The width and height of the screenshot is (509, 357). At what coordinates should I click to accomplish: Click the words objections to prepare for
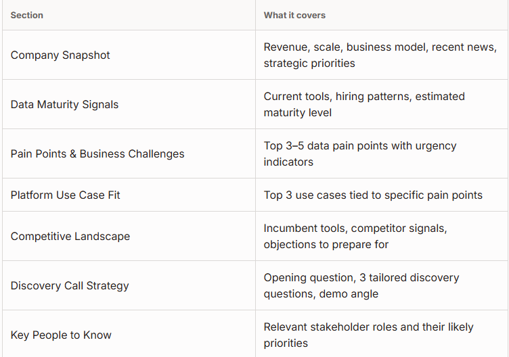point(326,244)
